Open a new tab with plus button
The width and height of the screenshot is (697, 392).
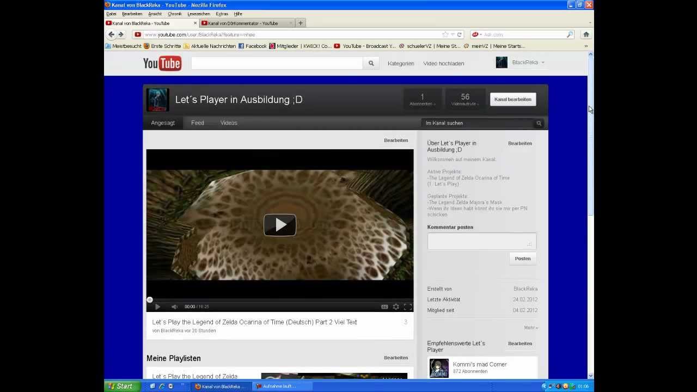pos(301,23)
